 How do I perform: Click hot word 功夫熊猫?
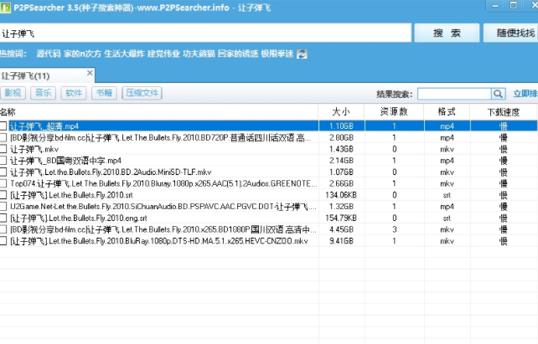(x=199, y=54)
